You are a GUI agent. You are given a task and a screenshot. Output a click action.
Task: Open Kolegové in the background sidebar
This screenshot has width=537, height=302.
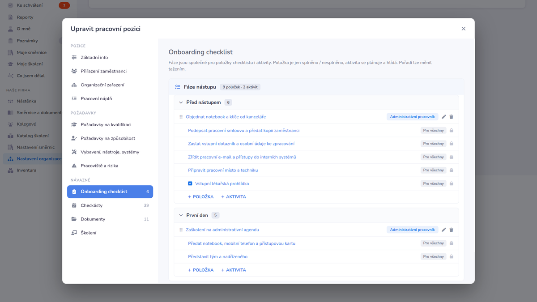(x=26, y=124)
